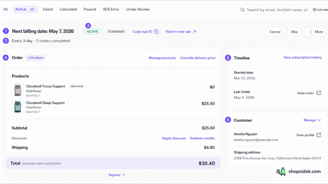Click the Cloudwell Focus Support product image
Screen dimensions: 328x184
click(18, 90)
